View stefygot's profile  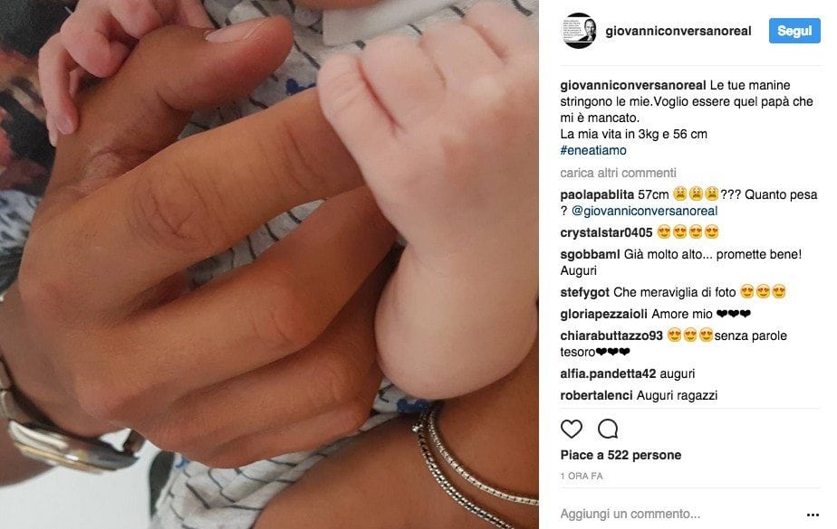[584, 292]
